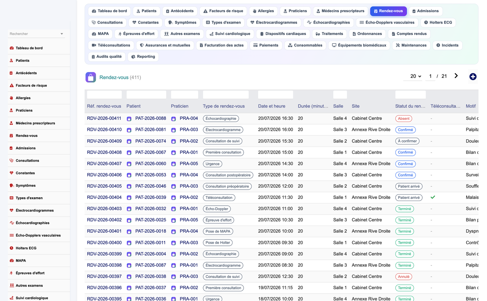
Task: Sort by Date et heure column header
Action: 272,106
